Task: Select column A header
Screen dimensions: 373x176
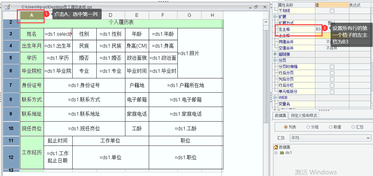Action: [32, 15]
